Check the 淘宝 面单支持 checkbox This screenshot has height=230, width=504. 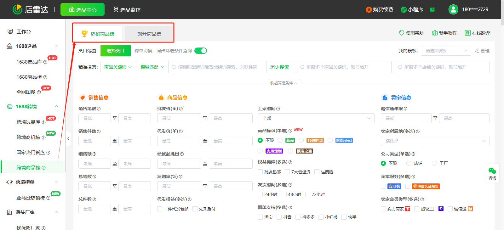[260, 217]
